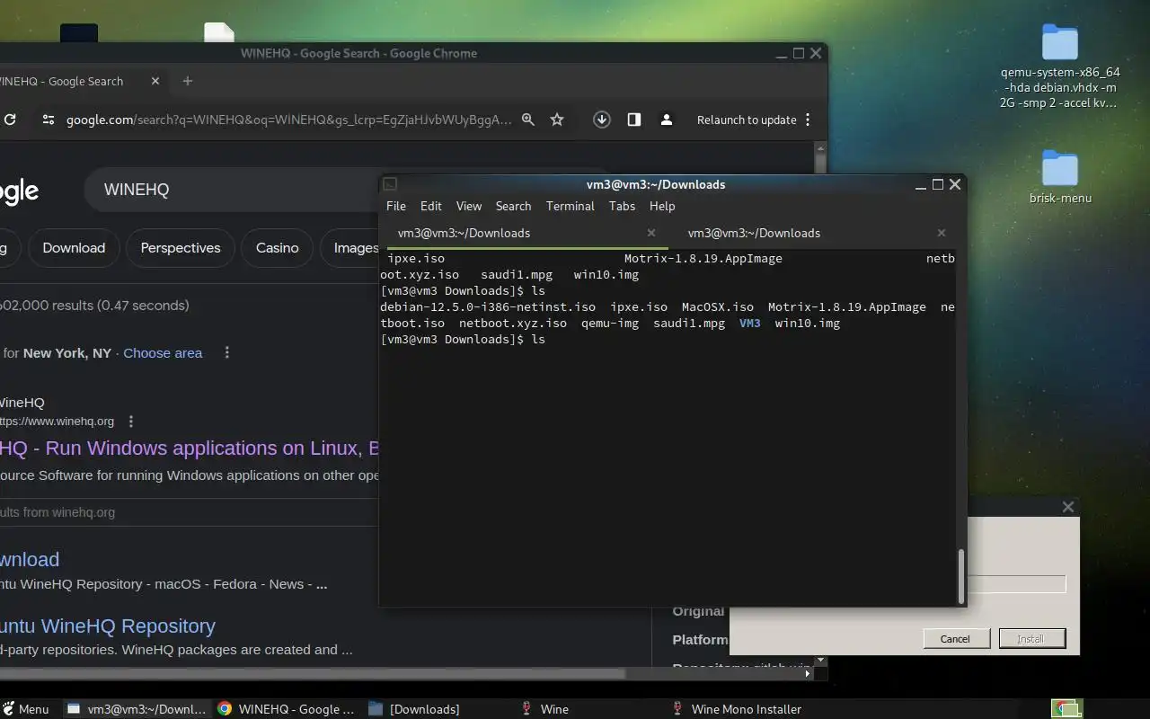Viewport: 1150px width, 719px height.
Task: Click the Google search box containing WINEHQ
Action: tap(232, 190)
